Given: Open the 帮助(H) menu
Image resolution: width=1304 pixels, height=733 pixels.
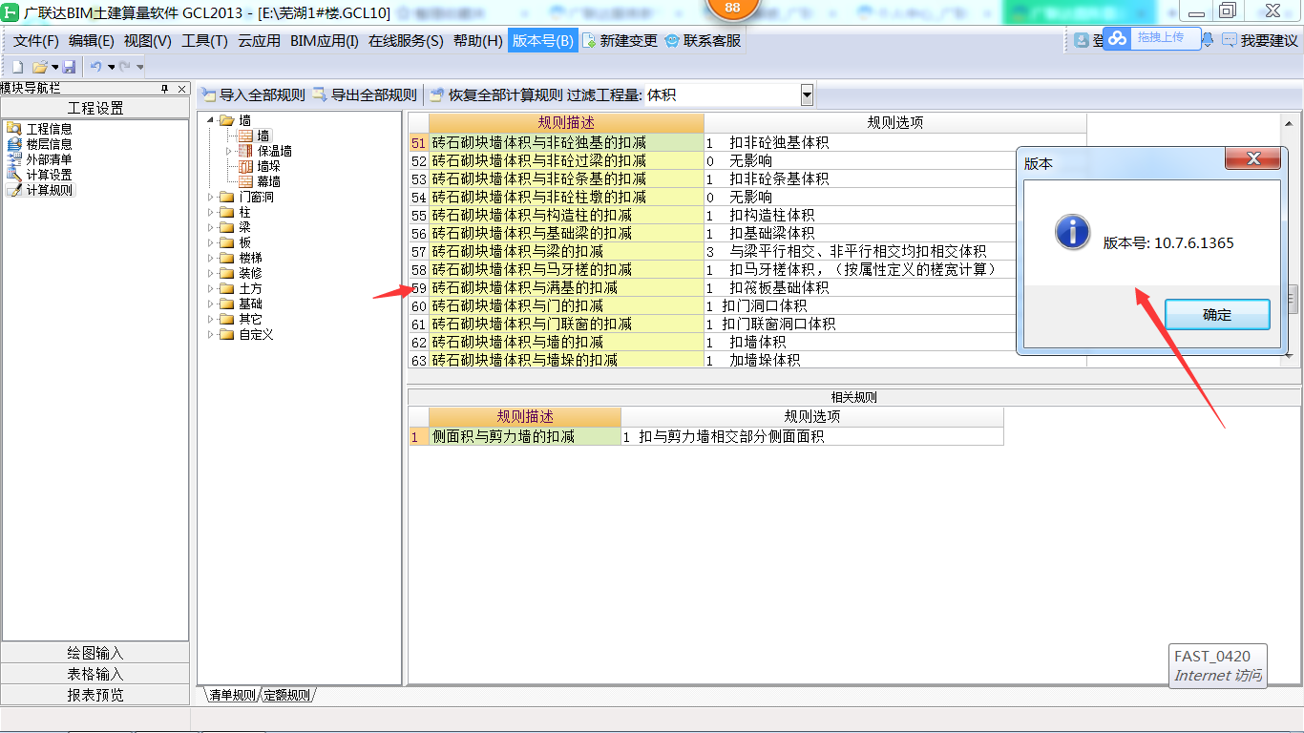Looking at the screenshot, I should tap(478, 41).
